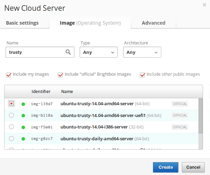Click the search magnifier icon in Name field
This screenshot has height=175, width=210.
tap(68, 52)
